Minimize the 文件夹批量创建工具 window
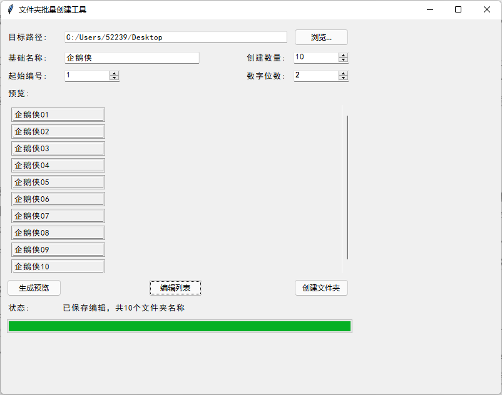This screenshot has width=502, height=395. [430, 9]
